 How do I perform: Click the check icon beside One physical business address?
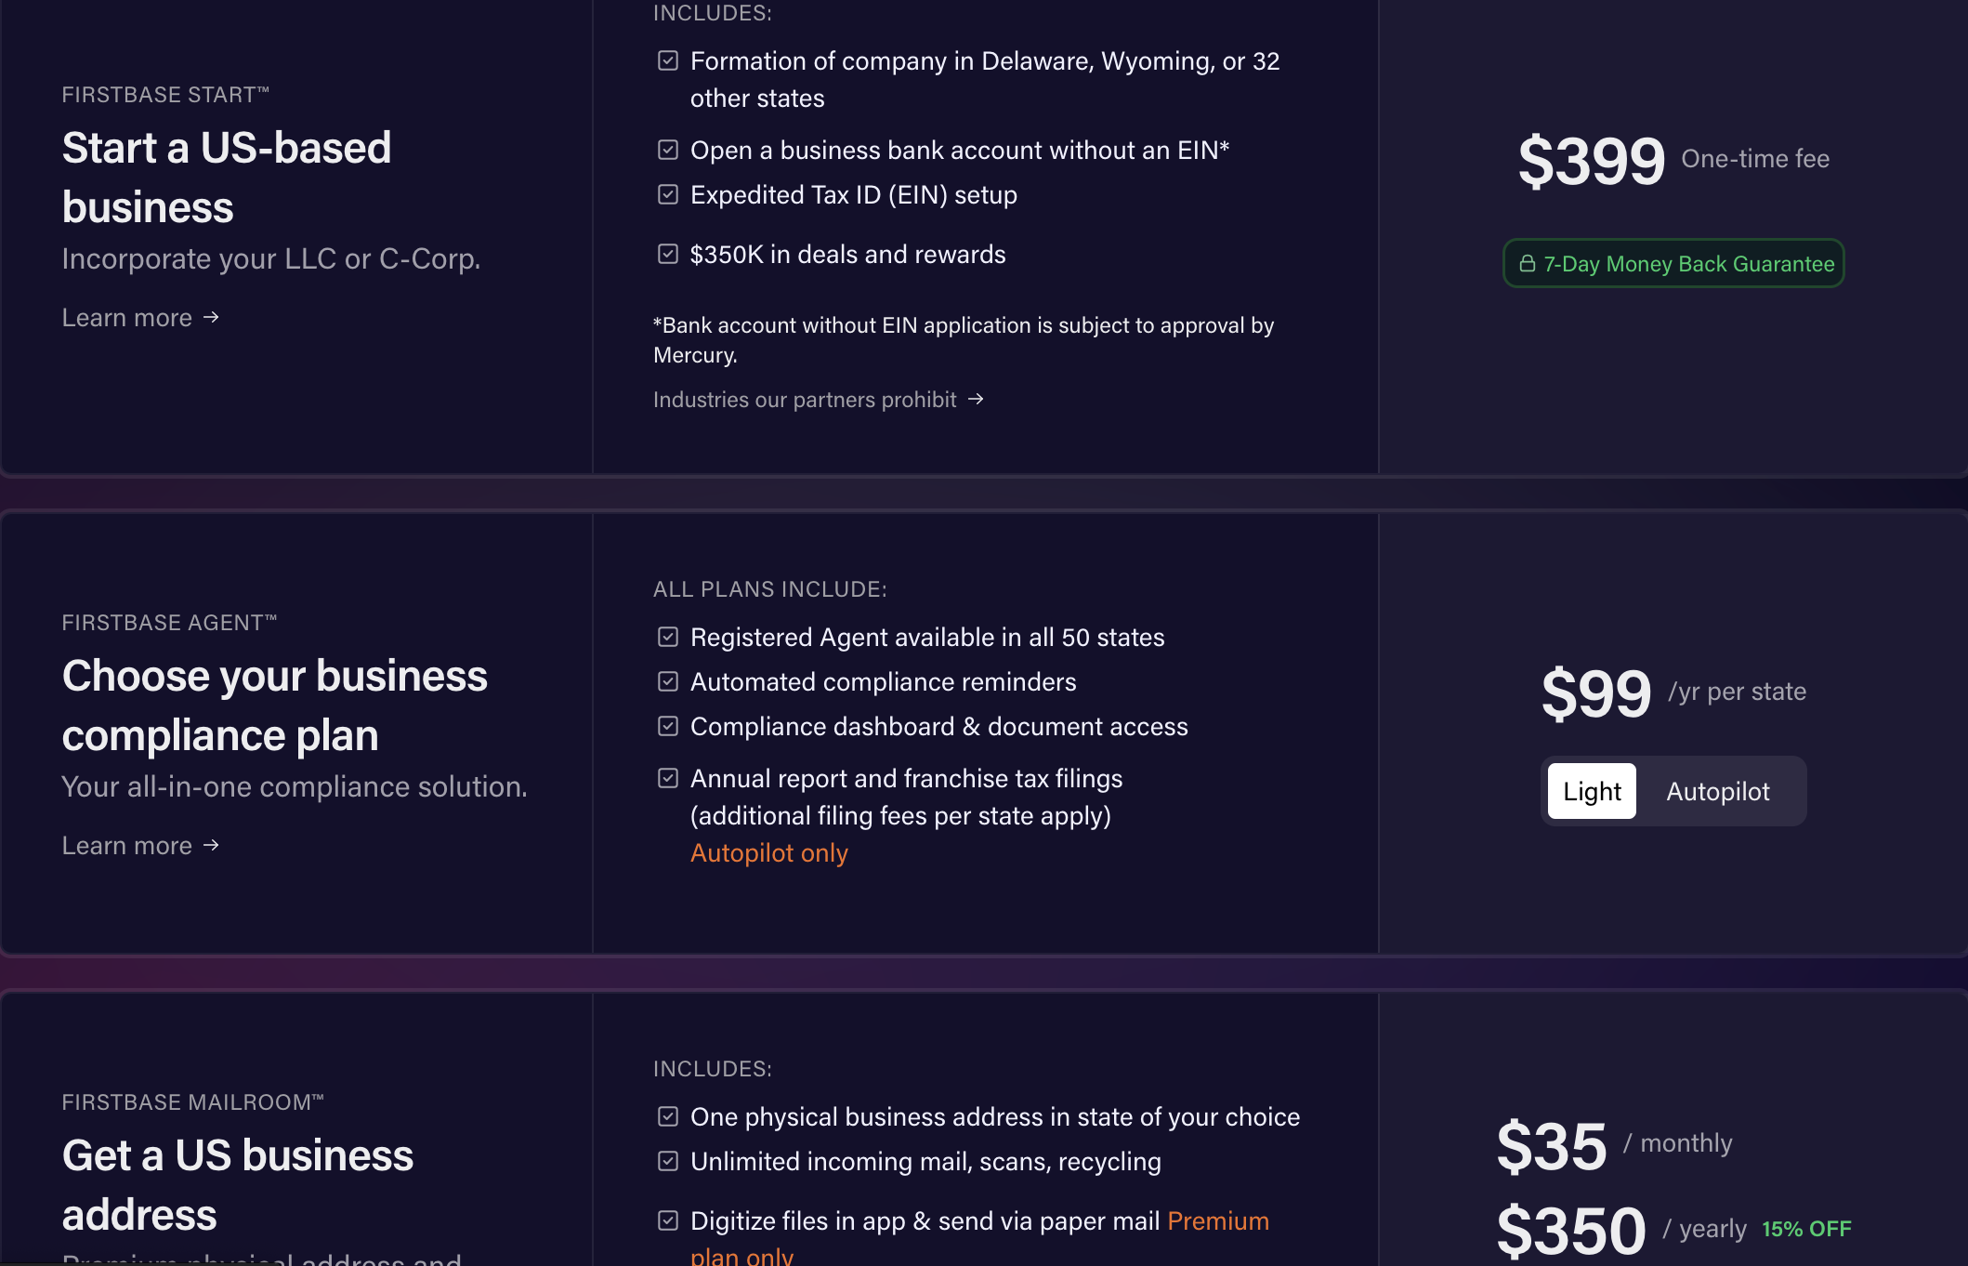click(x=667, y=1116)
